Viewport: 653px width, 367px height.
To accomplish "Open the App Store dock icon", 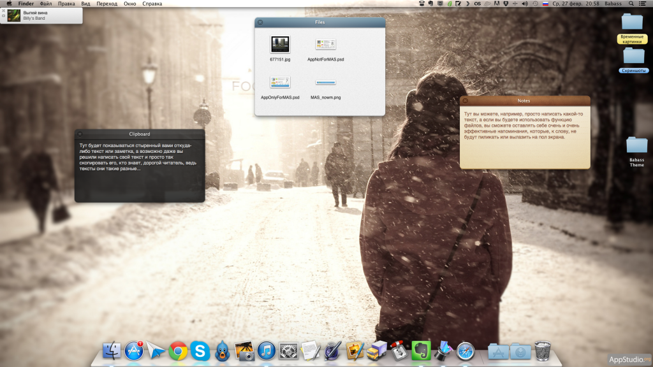I will click(x=134, y=350).
